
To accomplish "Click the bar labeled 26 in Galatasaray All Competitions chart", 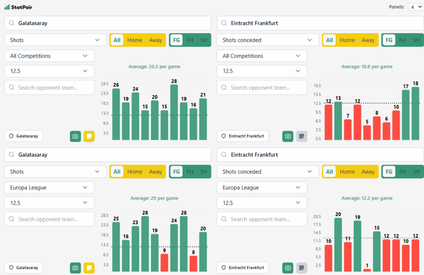I will 116,114.
